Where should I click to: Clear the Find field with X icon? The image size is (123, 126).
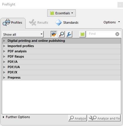117,34
